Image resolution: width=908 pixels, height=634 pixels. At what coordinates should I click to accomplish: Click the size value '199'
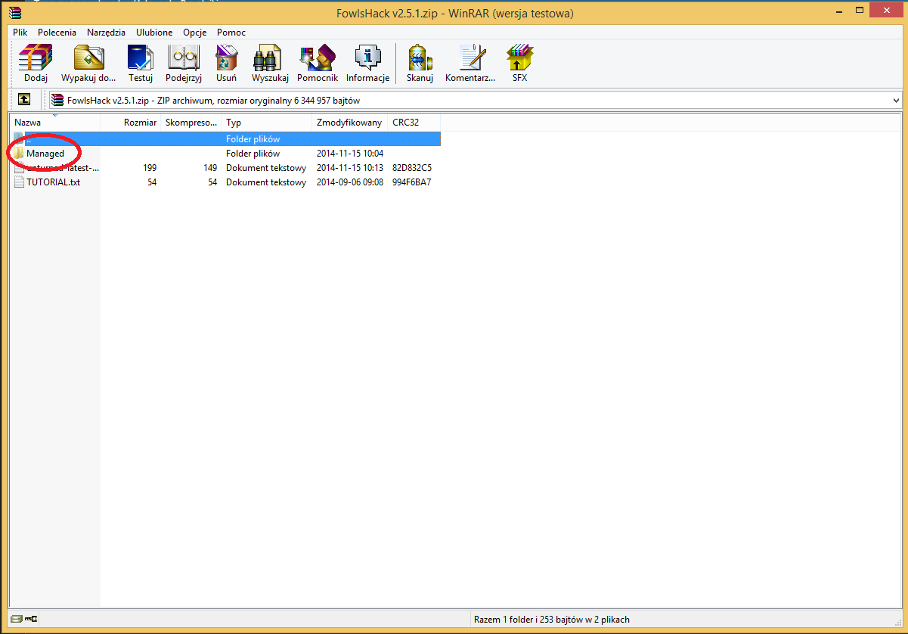point(150,168)
